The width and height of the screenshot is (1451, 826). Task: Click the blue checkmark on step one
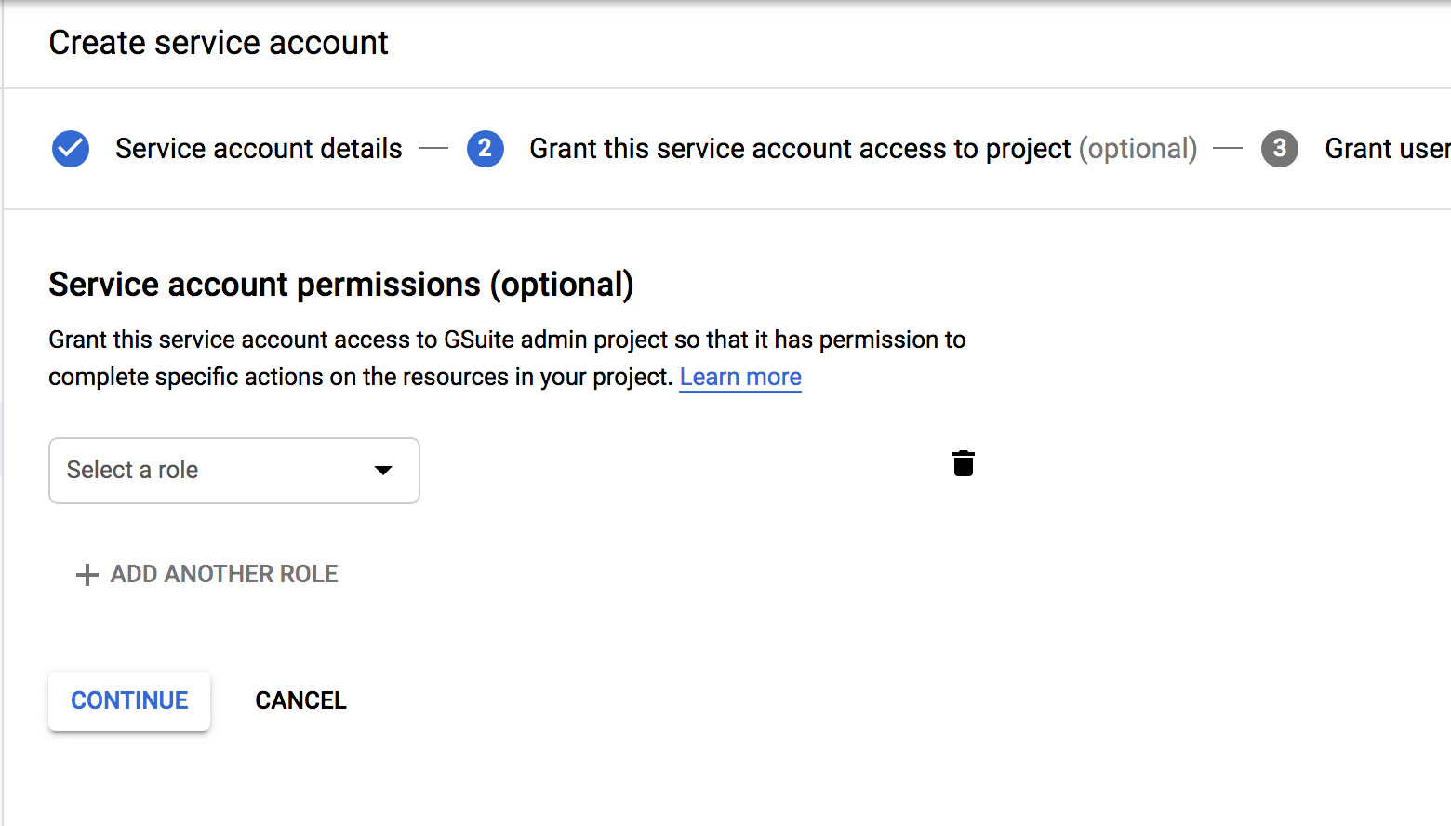click(x=70, y=149)
